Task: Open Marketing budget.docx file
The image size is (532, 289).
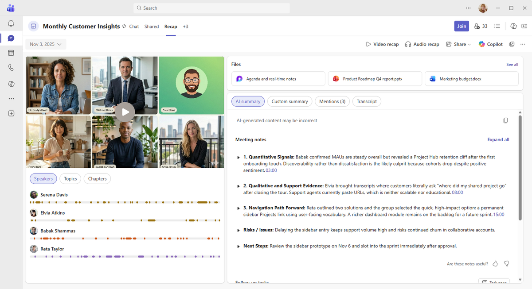Action: [471, 79]
